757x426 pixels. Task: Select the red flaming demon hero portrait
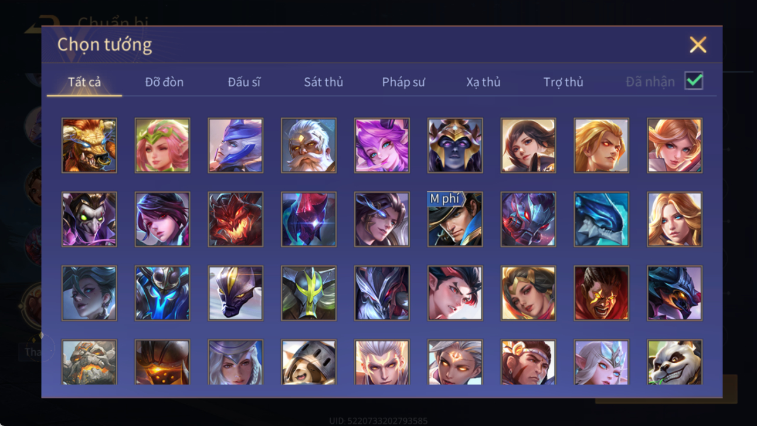pyautogui.click(x=235, y=219)
